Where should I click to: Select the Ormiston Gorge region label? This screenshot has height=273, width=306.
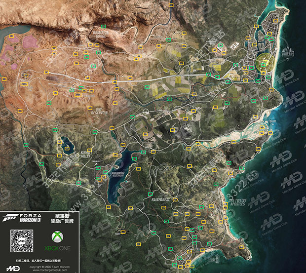coord(101,35)
